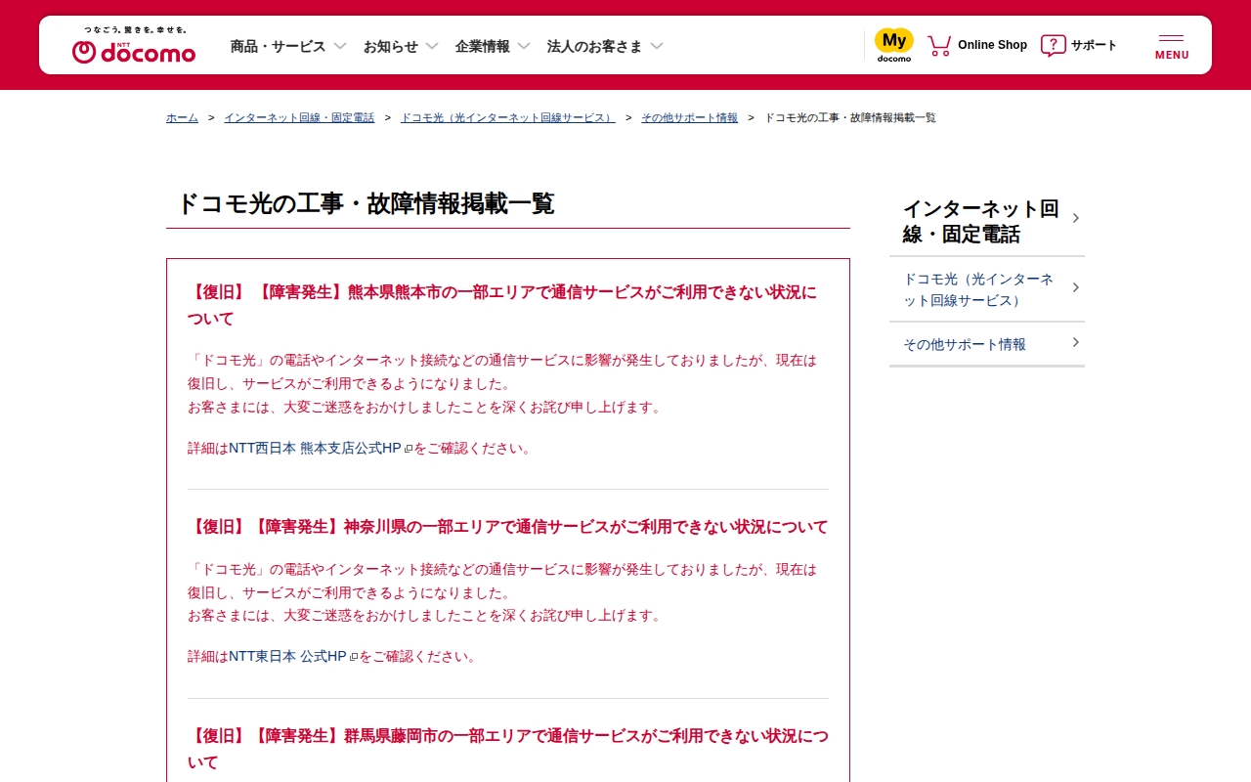Open the Online Shop cart icon

point(939,45)
